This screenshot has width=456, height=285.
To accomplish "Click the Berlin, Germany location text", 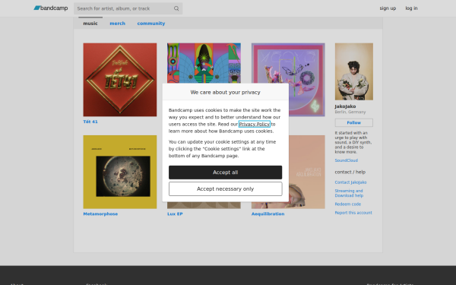I will (350, 112).
